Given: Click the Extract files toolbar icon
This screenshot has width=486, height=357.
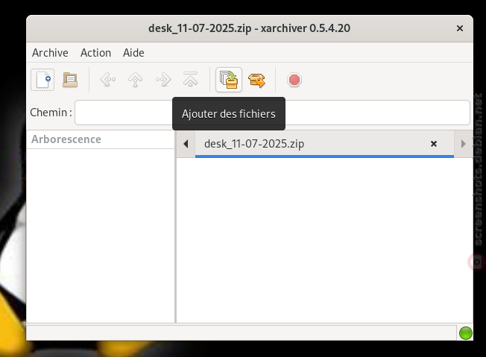Looking at the screenshot, I should coord(256,80).
